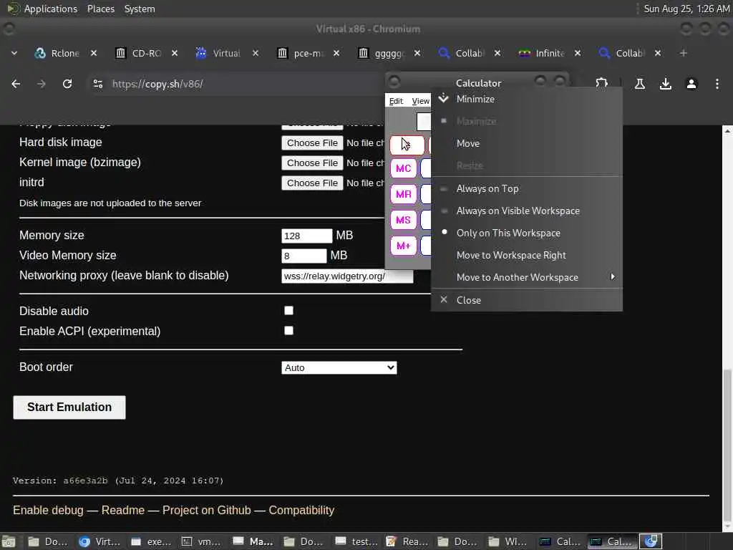The width and height of the screenshot is (733, 550).
Task: Open Chrome Labs flask icon
Action: click(639, 84)
